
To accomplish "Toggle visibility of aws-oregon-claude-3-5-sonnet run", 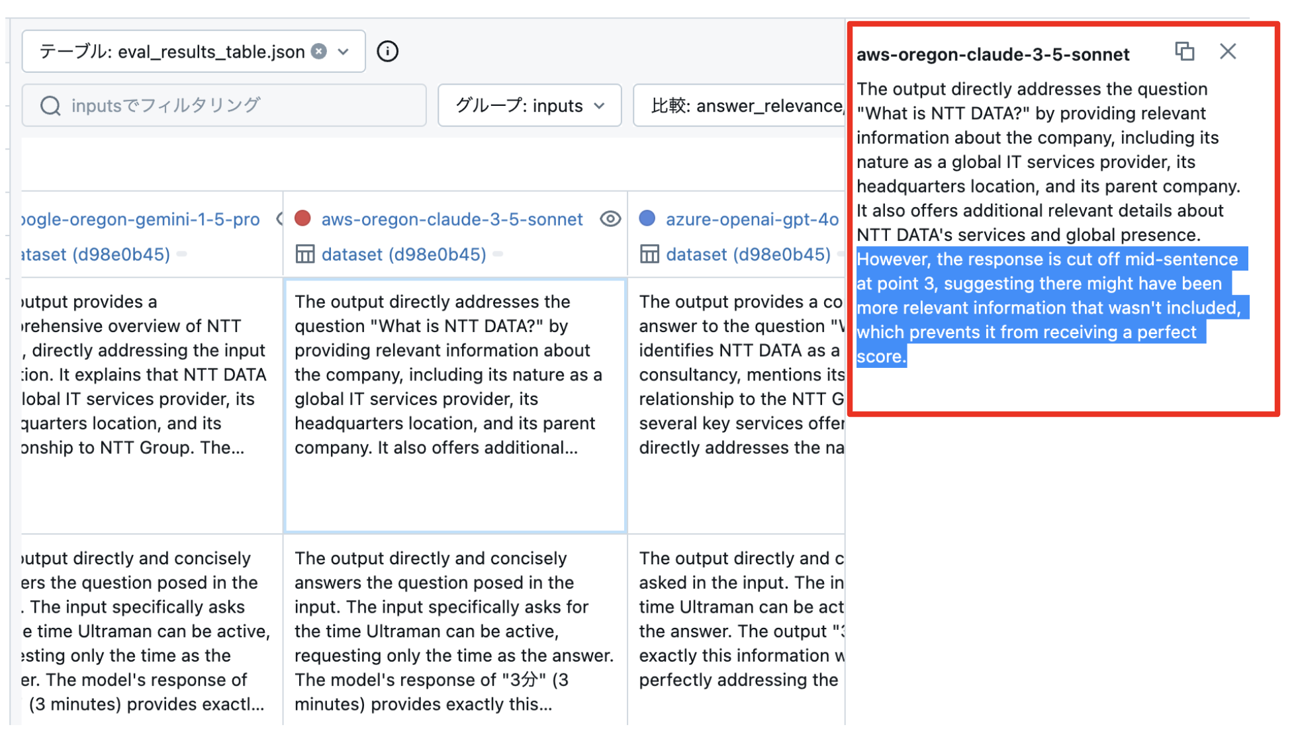I will pos(610,219).
